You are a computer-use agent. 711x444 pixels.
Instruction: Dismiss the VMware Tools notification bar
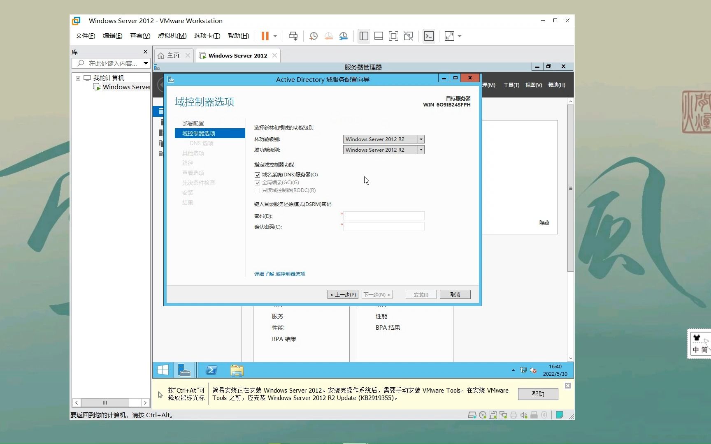568,386
